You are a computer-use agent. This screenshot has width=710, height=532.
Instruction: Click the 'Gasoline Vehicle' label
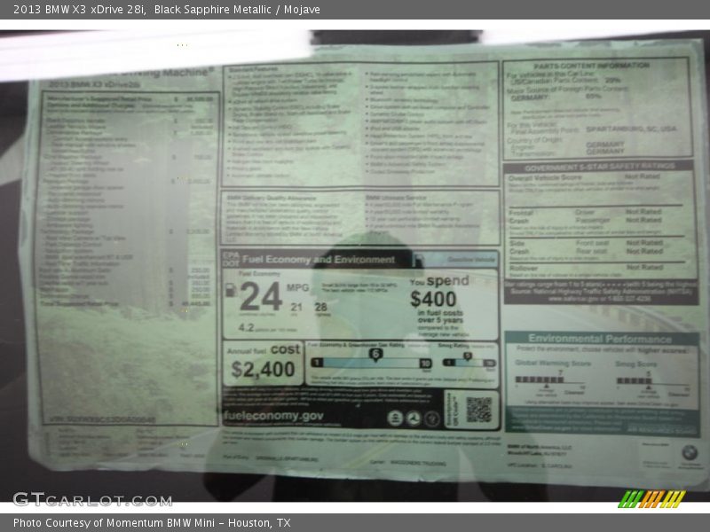471,260
